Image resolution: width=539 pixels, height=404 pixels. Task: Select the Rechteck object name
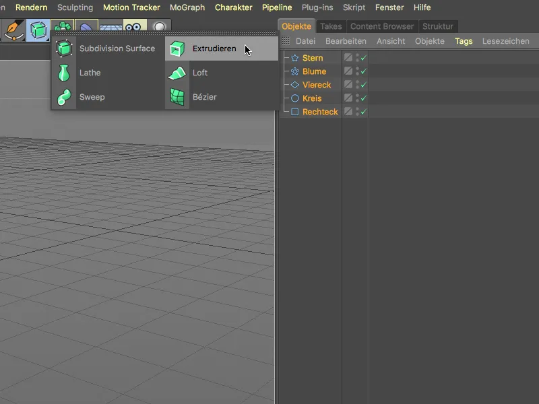pyautogui.click(x=320, y=112)
